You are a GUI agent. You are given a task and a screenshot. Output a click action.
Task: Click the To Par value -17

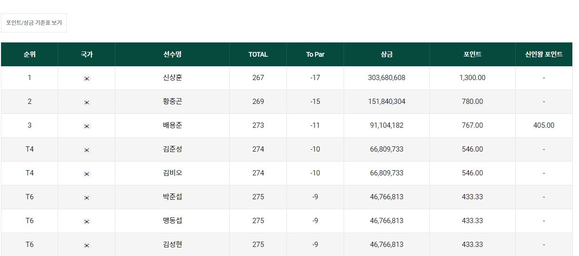pos(315,78)
